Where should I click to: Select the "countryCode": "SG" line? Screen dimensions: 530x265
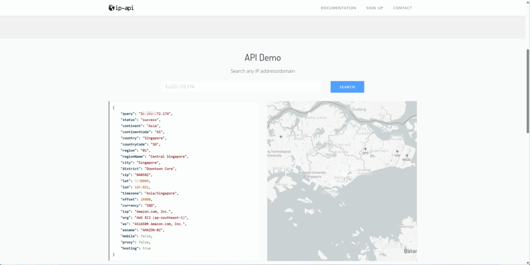click(x=140, y=144)
